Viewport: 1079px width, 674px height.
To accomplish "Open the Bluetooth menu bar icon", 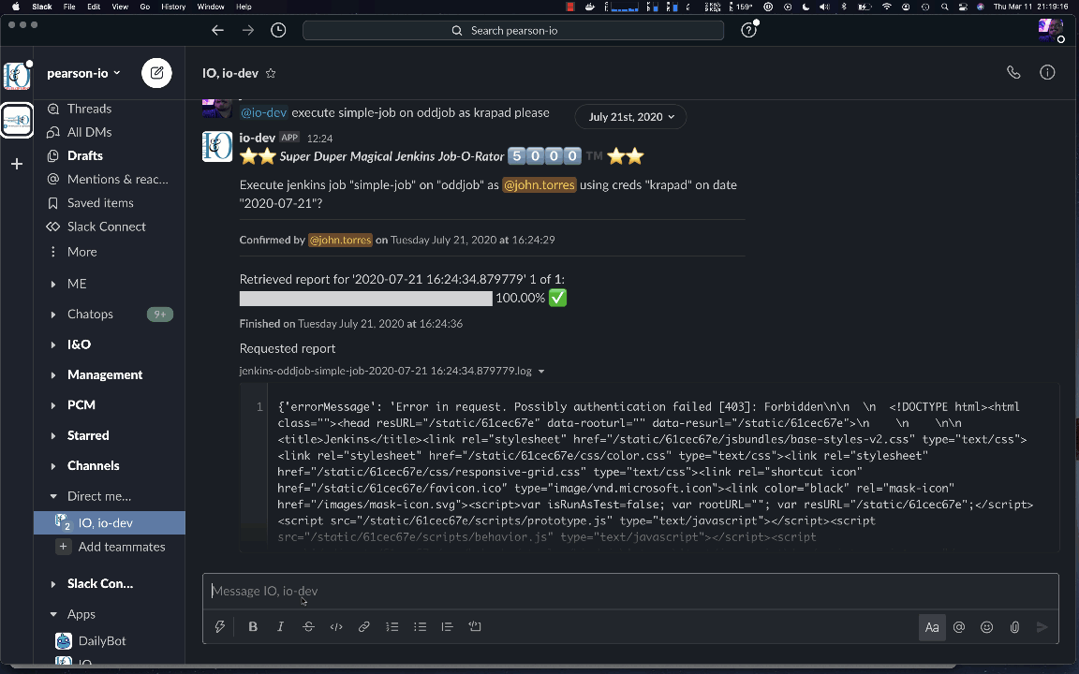I will (844, 7).
